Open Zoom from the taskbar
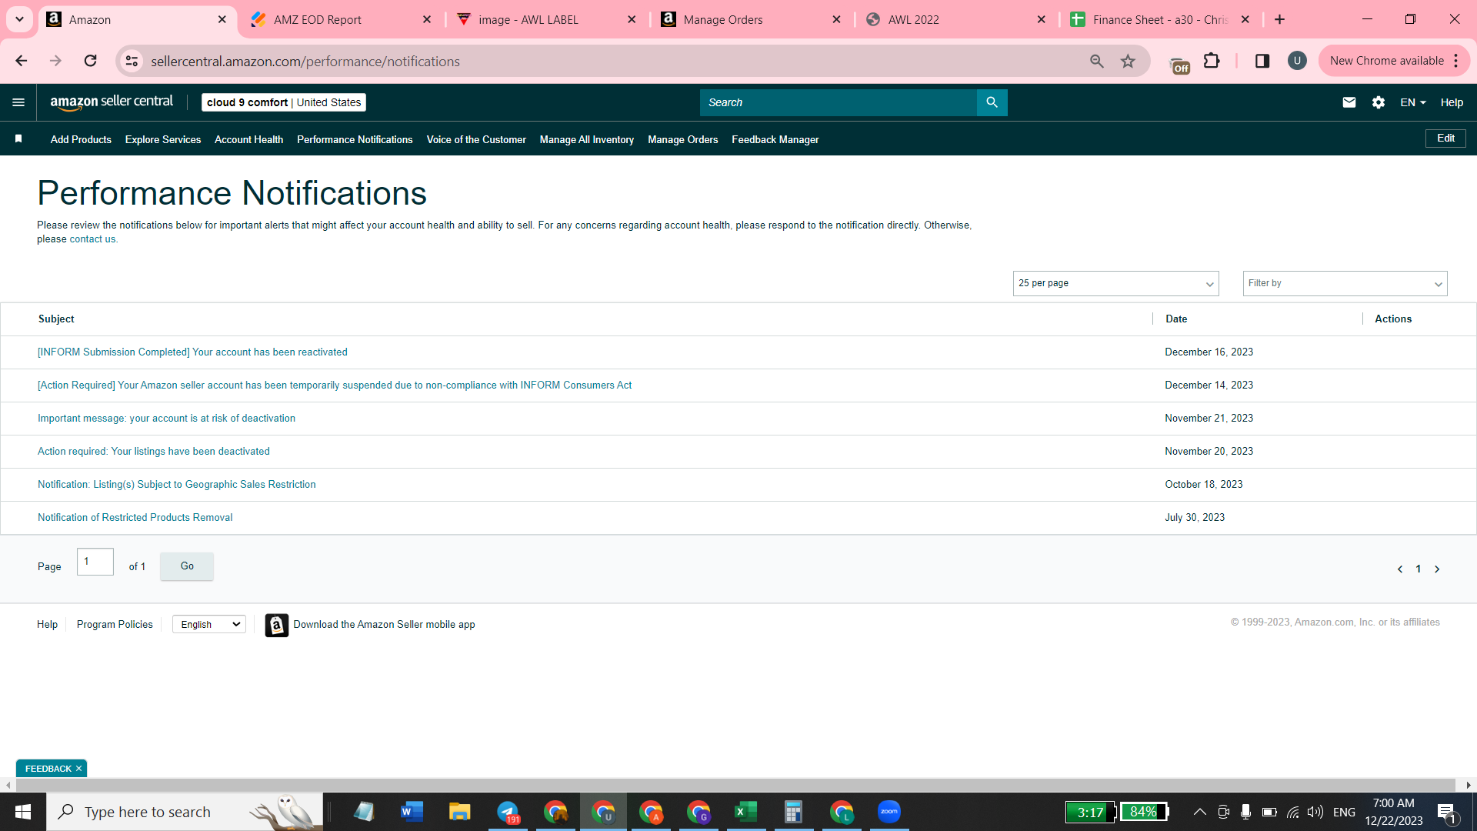 (889, 812)
